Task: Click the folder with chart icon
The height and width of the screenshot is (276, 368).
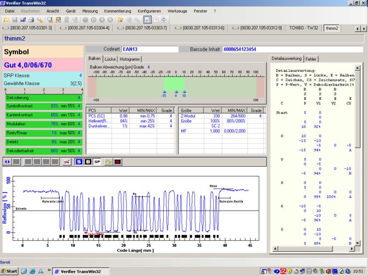Action: pyautogui.click(x=120, y=20)
